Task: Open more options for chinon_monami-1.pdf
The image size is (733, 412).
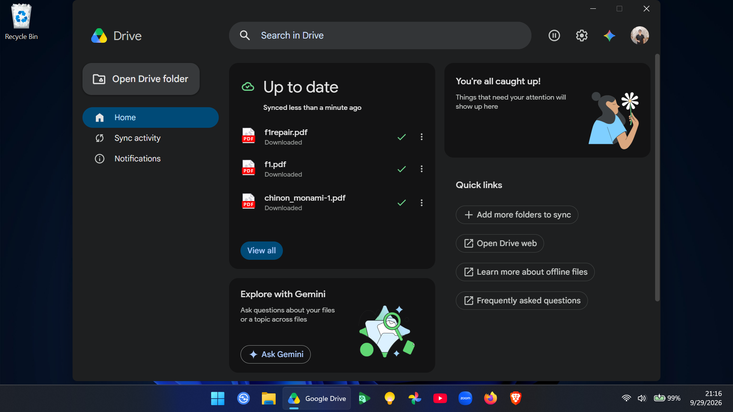Action: 421,203
